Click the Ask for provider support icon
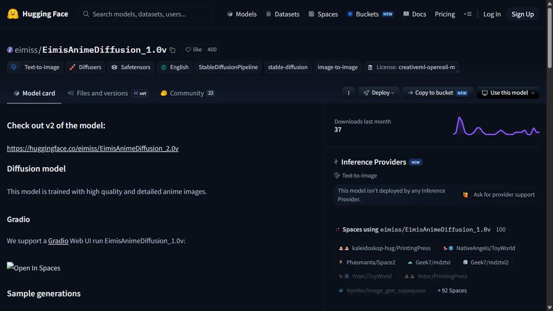This screenshot has width=553, height=311. [x=466, y=195]
